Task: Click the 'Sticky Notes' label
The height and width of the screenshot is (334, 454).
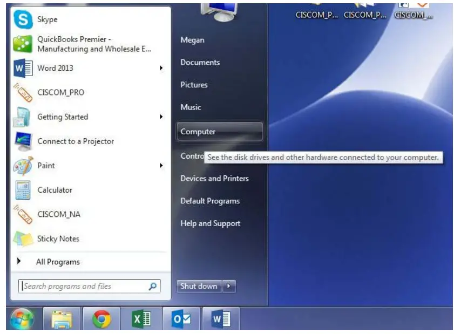Action: point(58,239)
